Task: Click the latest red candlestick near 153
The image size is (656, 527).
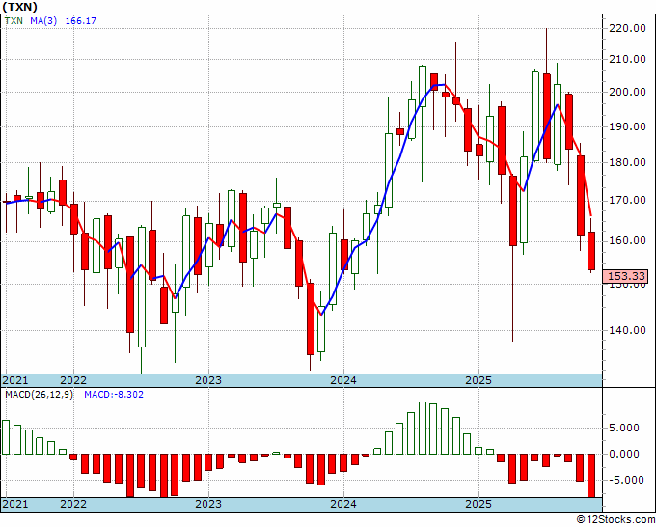Action: point(591,251)
